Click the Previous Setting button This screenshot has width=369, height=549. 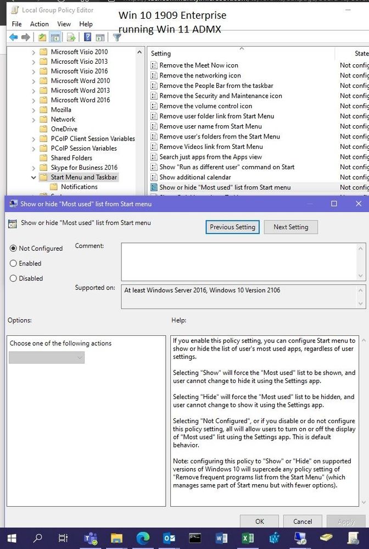pyautogui.click(x=233, y=227)
